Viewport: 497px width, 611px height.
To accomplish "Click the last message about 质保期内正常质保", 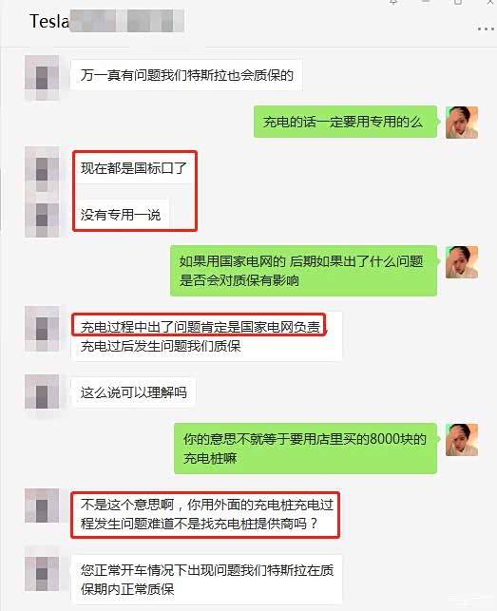I will [206, 580].
